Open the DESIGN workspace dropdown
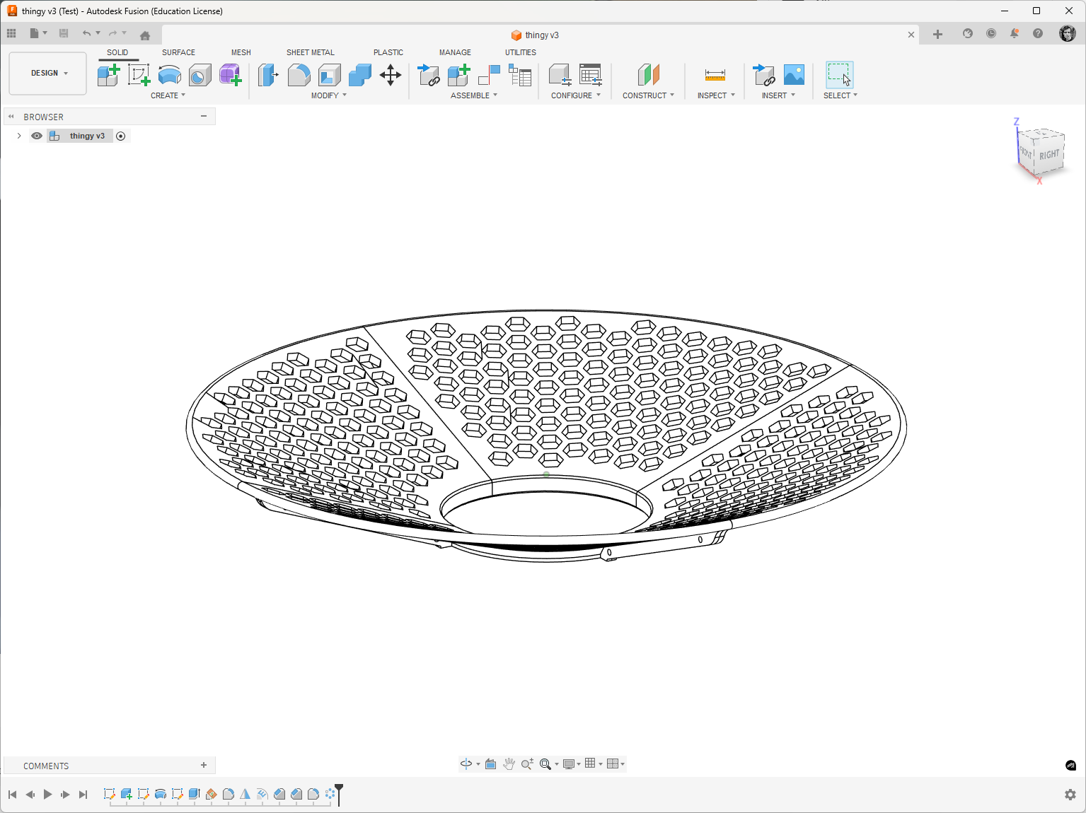 [x=48, y=73]
